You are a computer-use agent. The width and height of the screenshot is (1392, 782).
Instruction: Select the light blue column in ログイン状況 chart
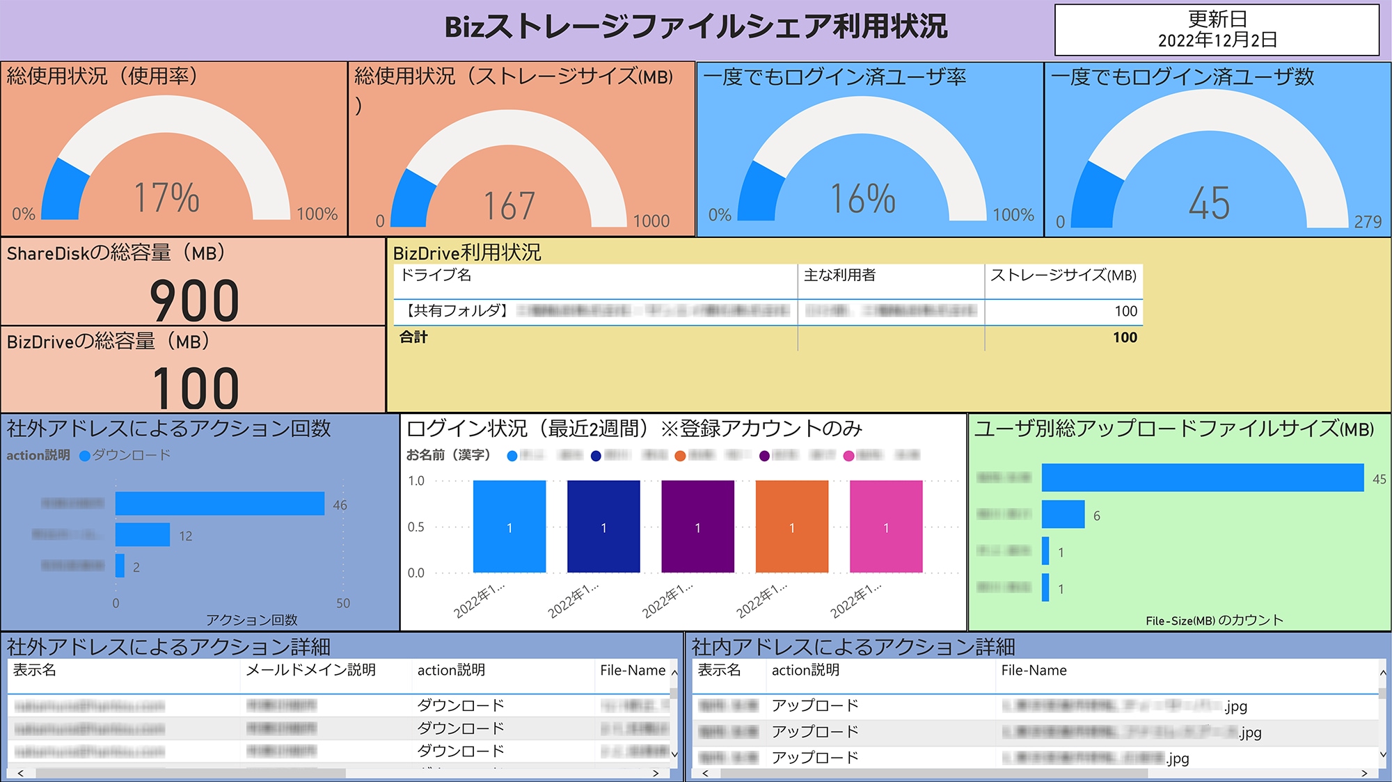509,527
